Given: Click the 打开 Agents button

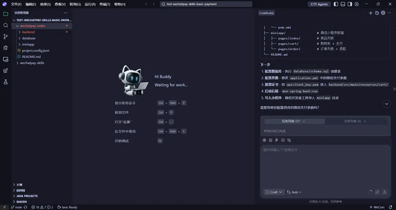Looking at the screenshot, I should tap(319, 4).
